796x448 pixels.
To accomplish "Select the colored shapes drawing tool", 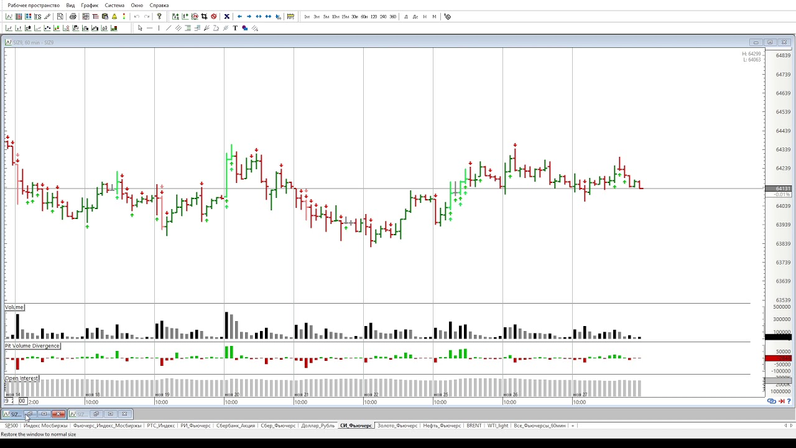I will coord(244,28).
